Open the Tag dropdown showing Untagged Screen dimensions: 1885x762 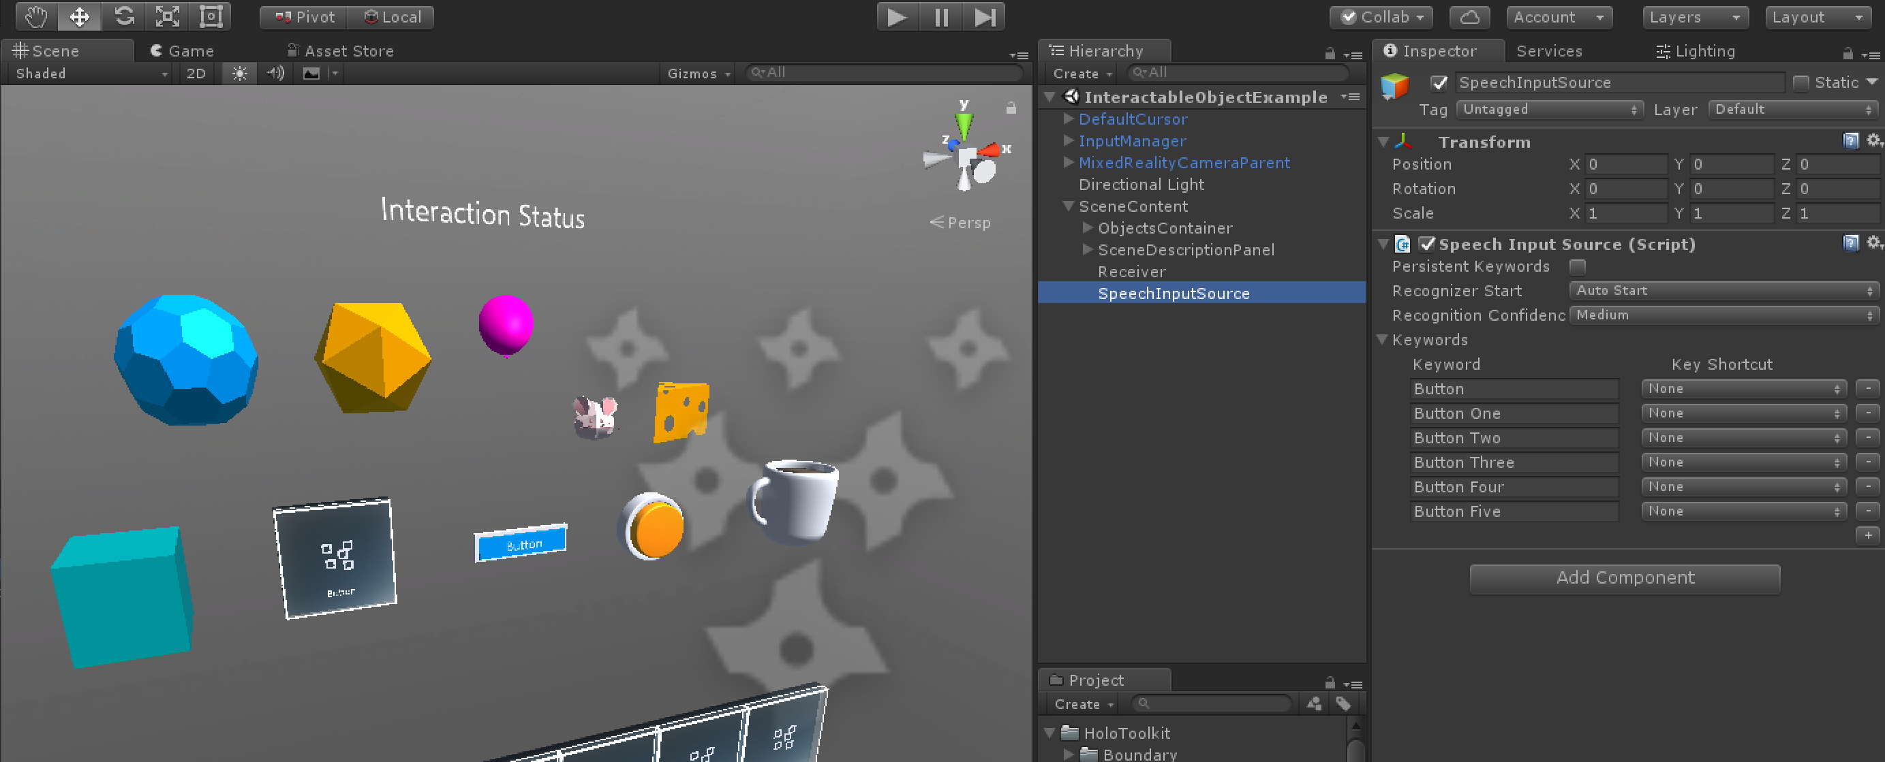point(1549,110)
